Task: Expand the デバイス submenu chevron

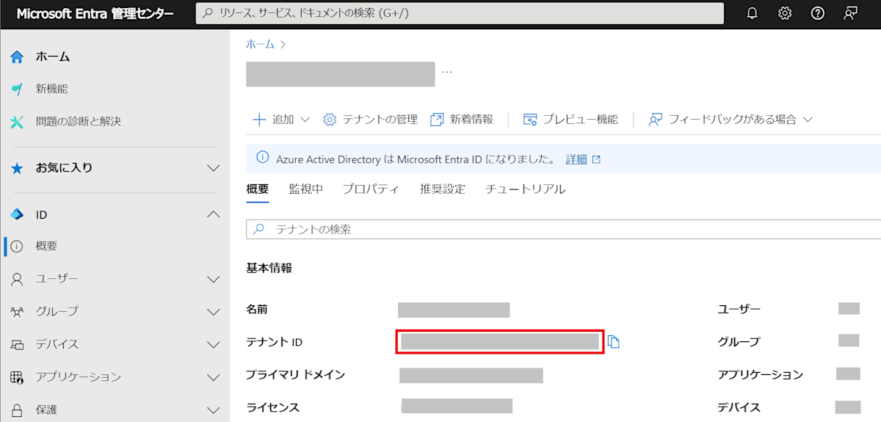Action: point(214,344)
